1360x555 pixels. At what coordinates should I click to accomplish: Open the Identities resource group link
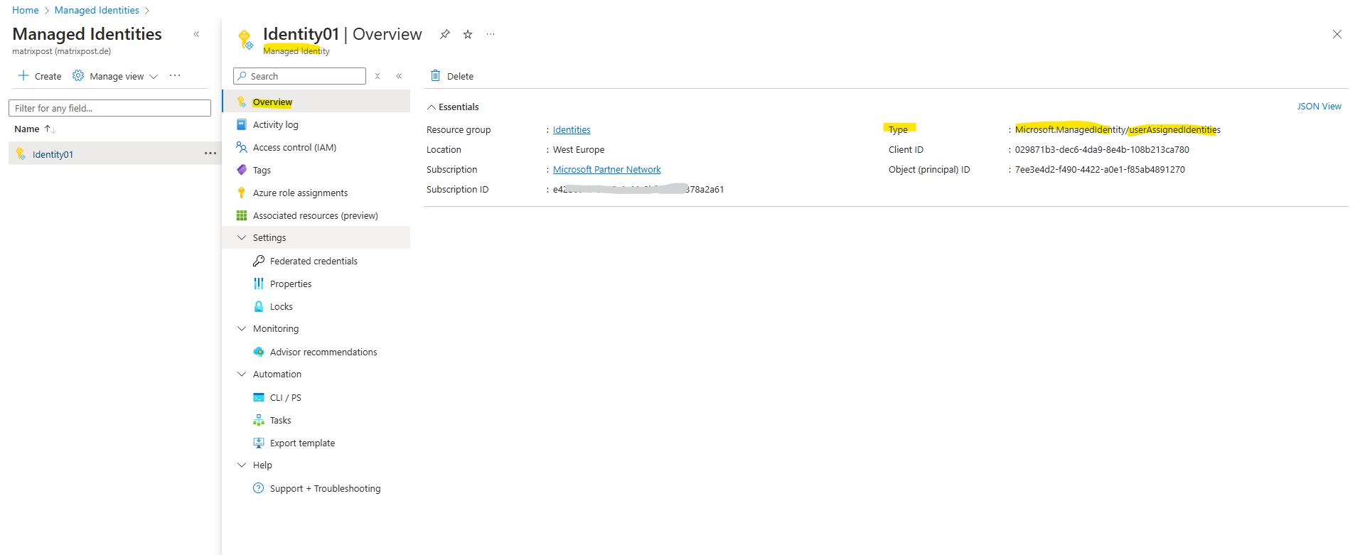(572, 129)
